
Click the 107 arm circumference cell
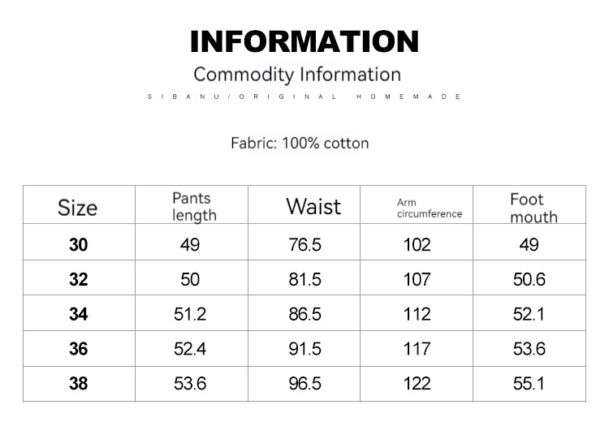pos(417,280)
